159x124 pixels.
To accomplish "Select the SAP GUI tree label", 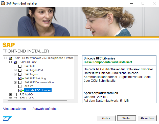I will pos(30,66).
